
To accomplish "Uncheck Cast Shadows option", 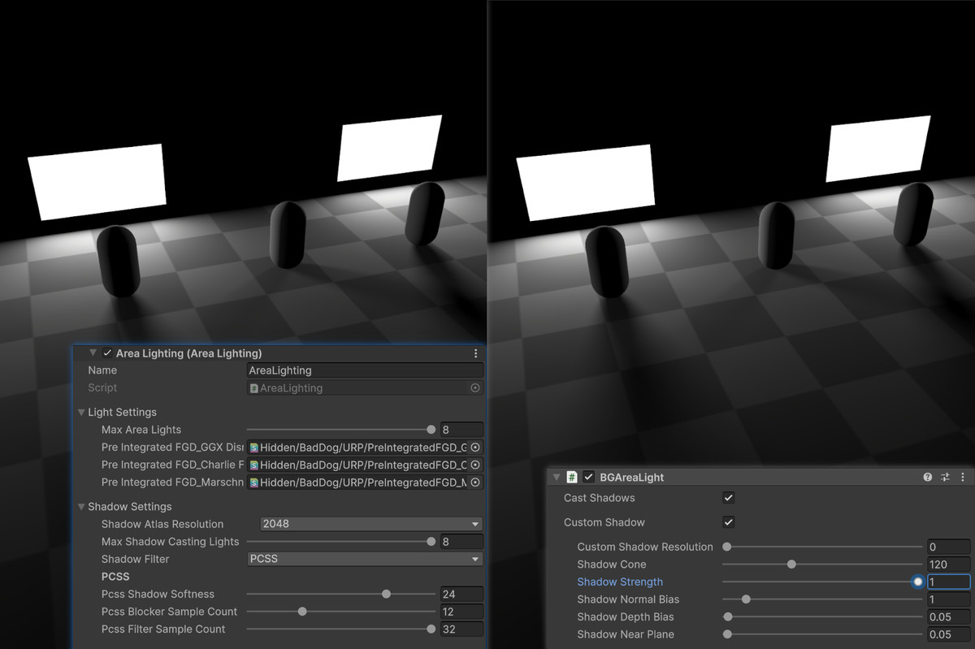I will tap(728, 498).
